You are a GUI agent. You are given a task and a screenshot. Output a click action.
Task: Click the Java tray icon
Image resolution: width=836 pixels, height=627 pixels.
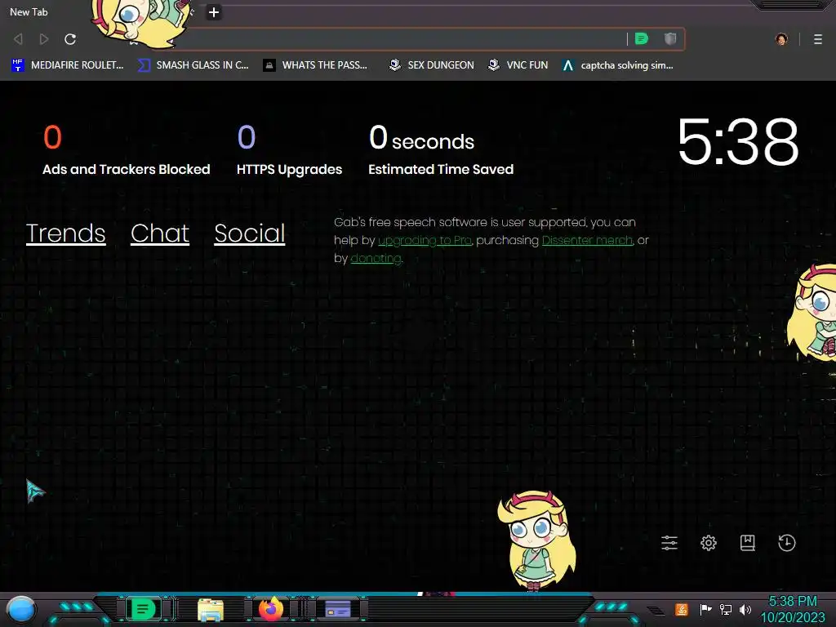pos(682,609)
